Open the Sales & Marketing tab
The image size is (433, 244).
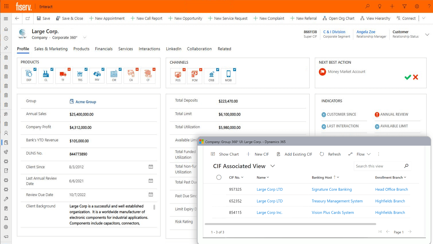pyautogui.click(x=51, y=49)
